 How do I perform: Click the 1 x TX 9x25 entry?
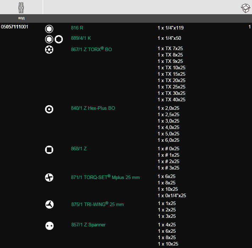[x=170, y=61]
